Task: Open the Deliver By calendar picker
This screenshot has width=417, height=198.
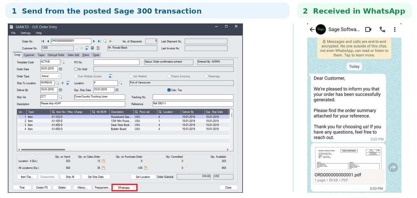Action: (60, 90)
